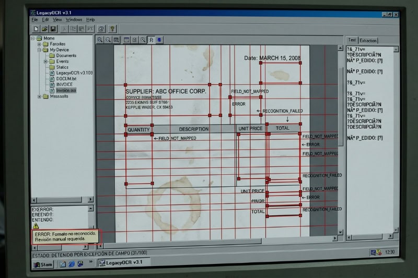Image resolution: width=418 pixels, height=278 pixels.
Task: Click the yellow Help question mark icon
Action: click(x=112, y=29)
